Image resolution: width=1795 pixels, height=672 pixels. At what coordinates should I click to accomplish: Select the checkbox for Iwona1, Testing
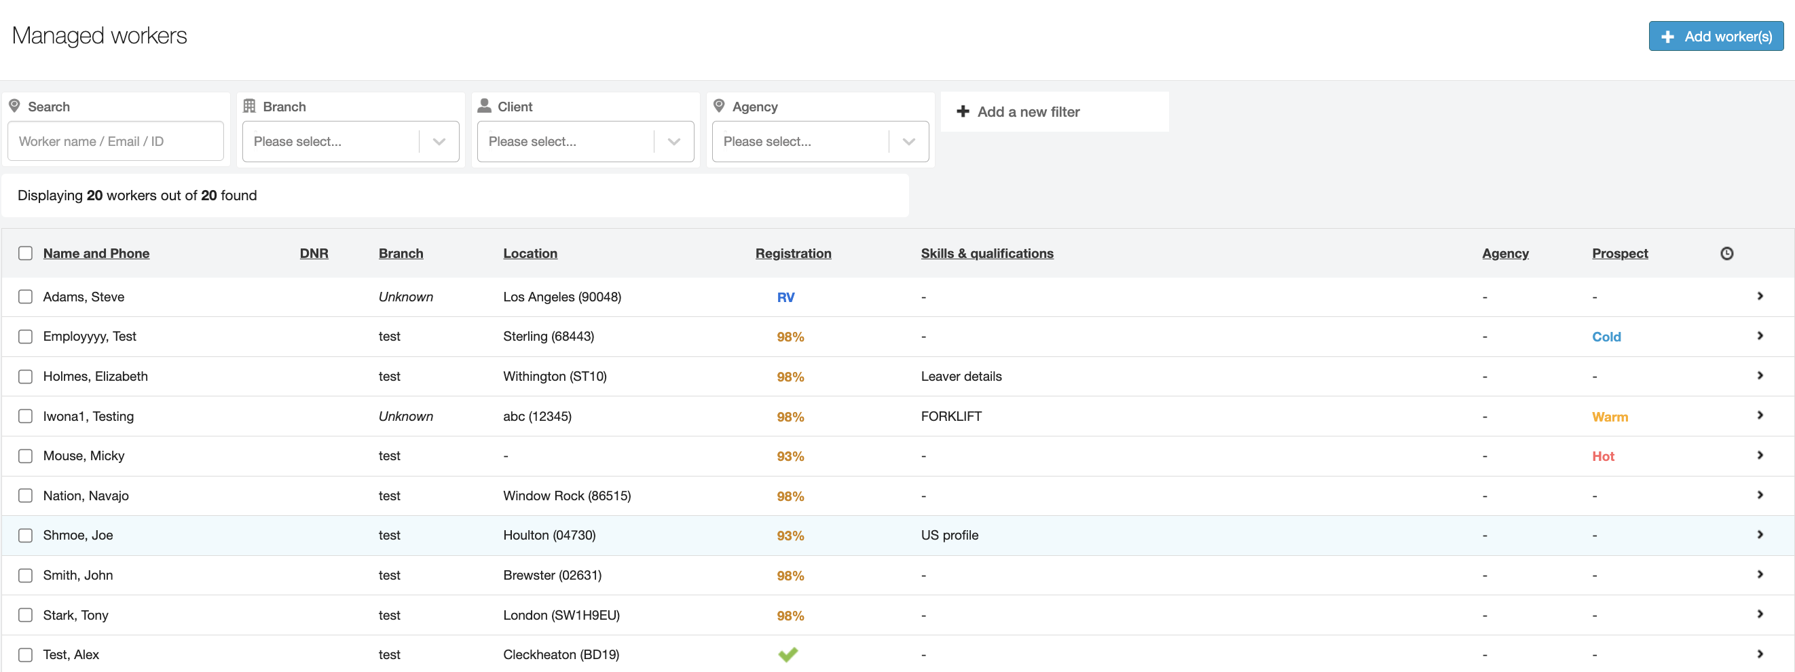pos(26,415)
